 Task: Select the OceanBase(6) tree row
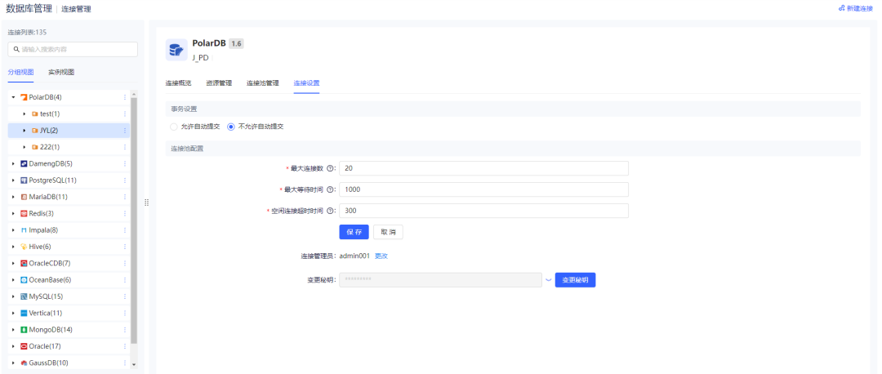point(69,279)
